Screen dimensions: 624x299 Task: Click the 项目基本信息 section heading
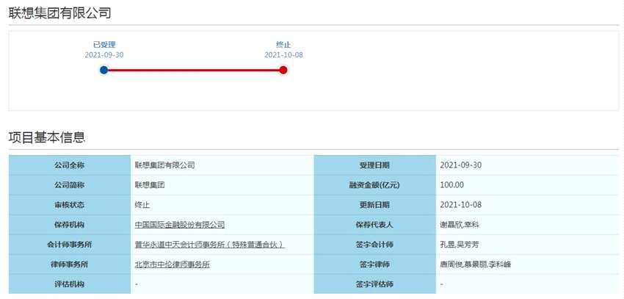click(x=47, y=137)
